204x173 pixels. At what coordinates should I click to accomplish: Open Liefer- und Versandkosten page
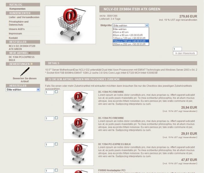tap(24, 17)
